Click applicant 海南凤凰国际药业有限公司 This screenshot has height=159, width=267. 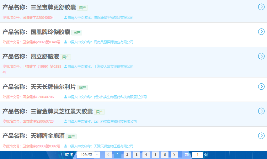[114, 42]
